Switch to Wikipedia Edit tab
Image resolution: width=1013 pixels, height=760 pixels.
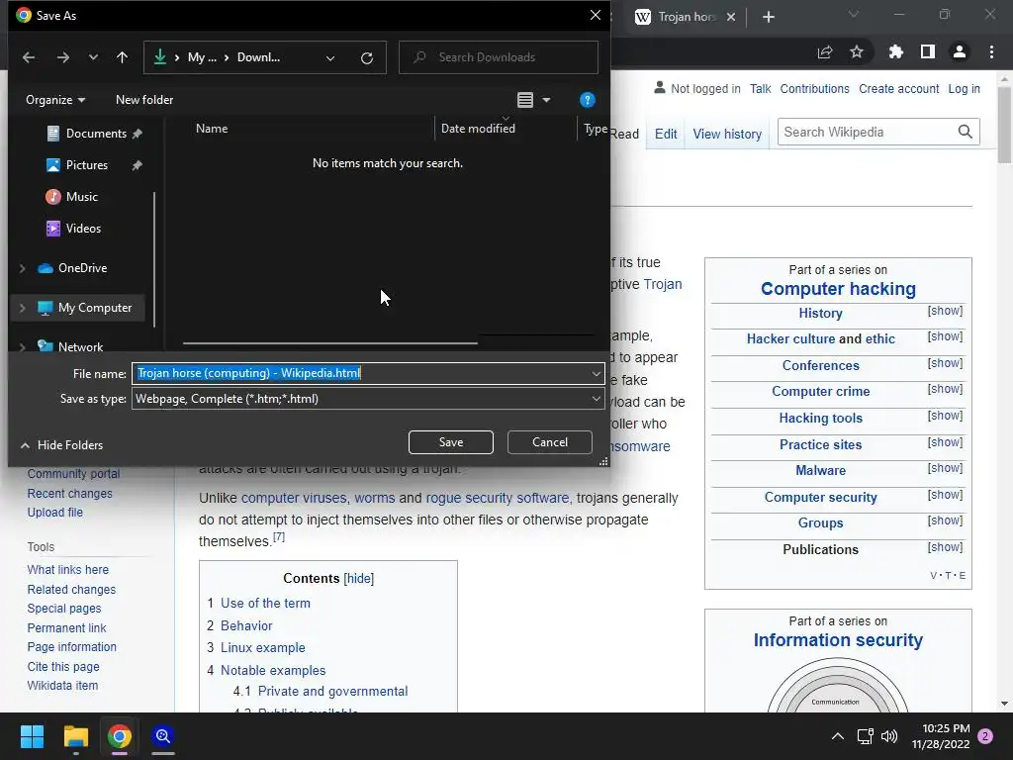point(666,134)
